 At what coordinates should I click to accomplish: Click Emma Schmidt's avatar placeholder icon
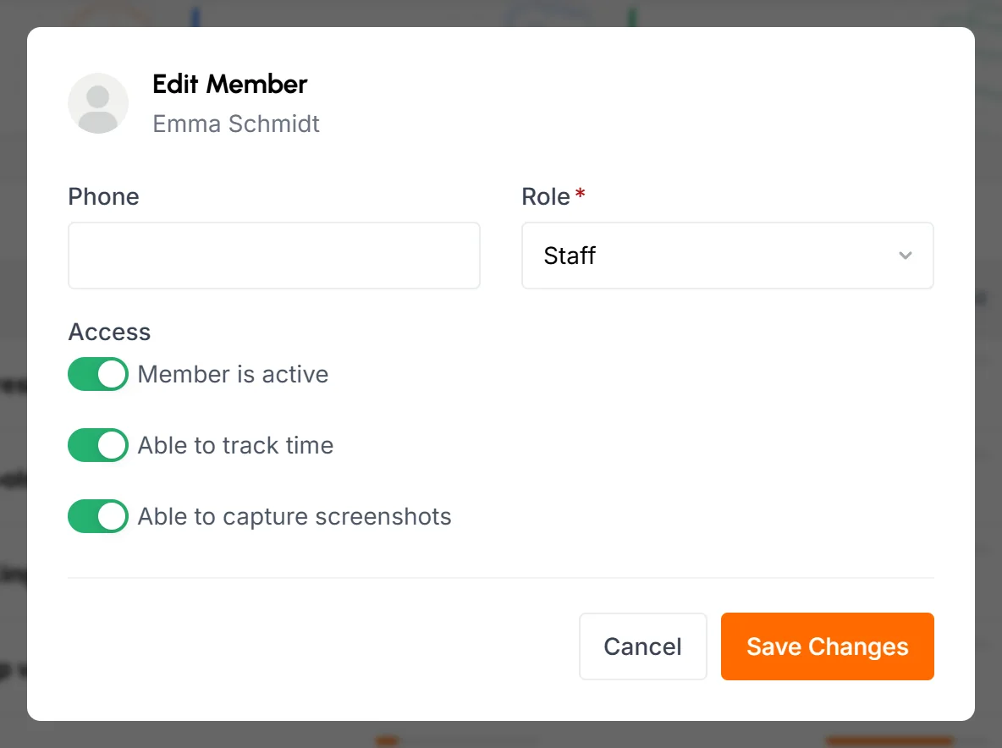click(x=98, y=103)
